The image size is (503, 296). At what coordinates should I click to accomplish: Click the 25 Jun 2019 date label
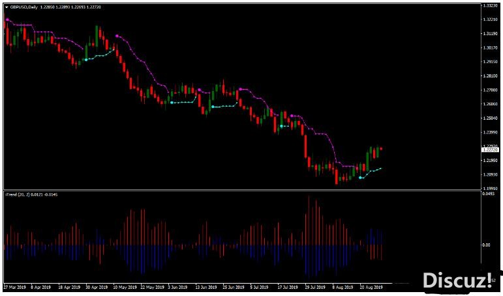click(234, 288)
